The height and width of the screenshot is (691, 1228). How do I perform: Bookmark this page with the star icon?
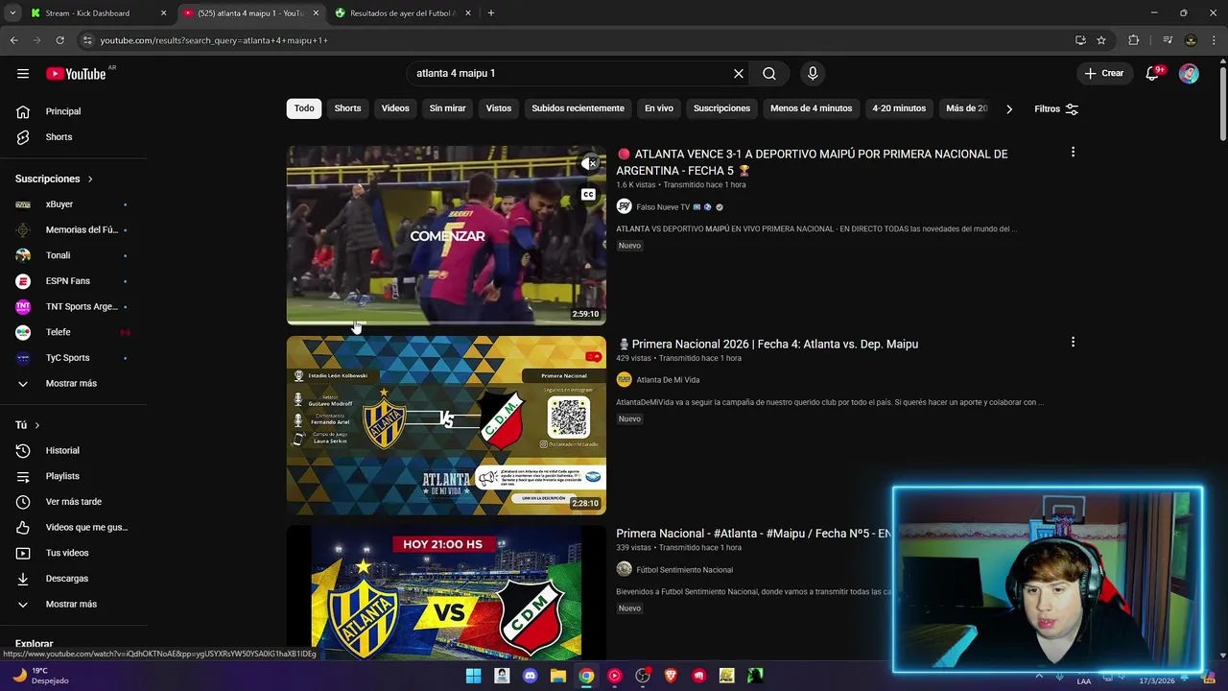point(1101,40)
